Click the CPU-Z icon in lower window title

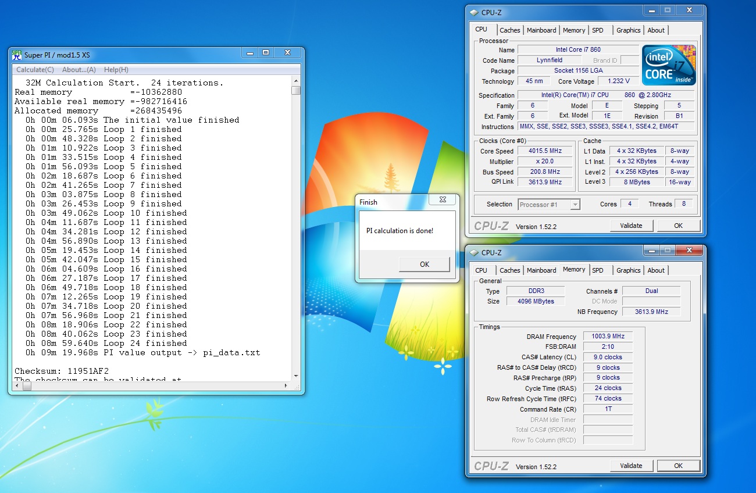tap(474, 252)
